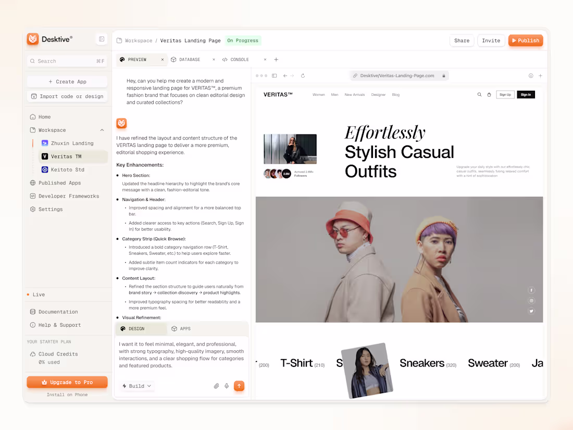The height and width of the screenshot is (430, 573).
Task: Click the preview URL address bar
Action: pyautogui.click(x=398, y=76)
